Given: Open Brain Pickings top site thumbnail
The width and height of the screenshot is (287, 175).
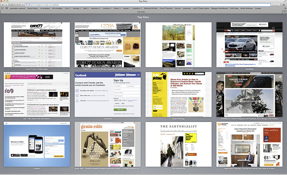Looking at the screenshot, I should point(178,94).
